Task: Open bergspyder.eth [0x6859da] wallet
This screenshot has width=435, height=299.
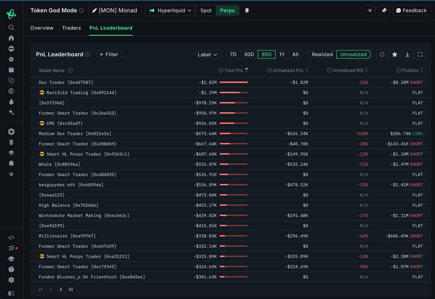Action: (71, 185)
